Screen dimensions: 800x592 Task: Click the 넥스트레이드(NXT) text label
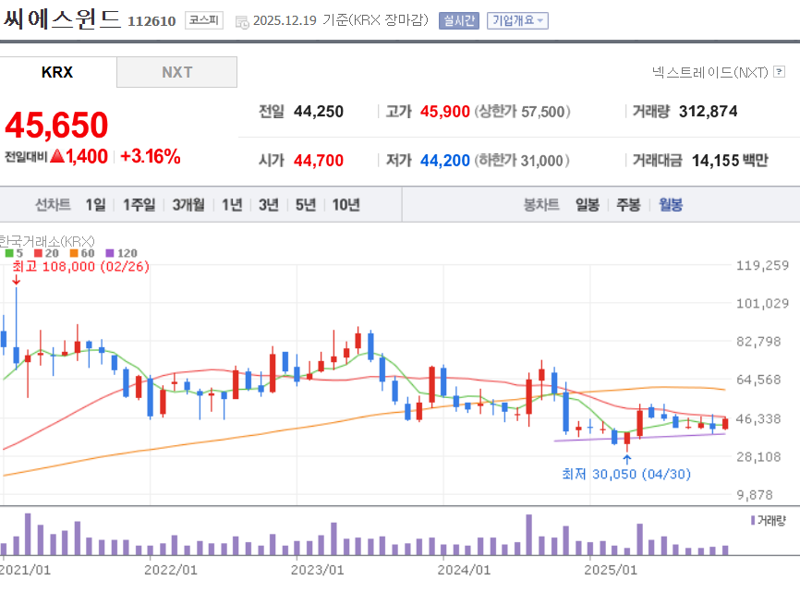[x=710, y=72]
